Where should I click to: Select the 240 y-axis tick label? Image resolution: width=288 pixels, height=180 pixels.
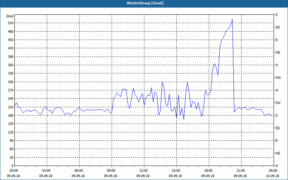tap(10, 99)
